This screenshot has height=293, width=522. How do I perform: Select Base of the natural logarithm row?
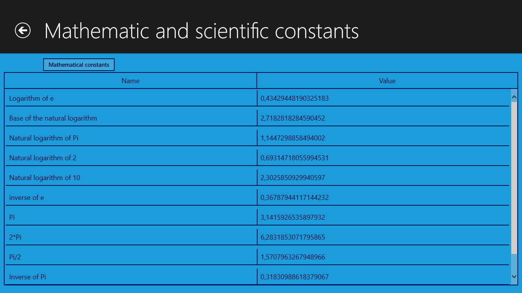[x=257, y=118]
